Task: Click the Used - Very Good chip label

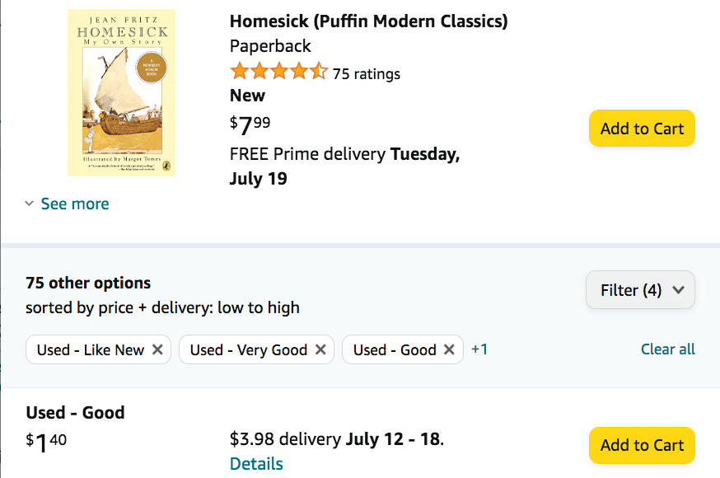Action: click(x=248, y=349)
